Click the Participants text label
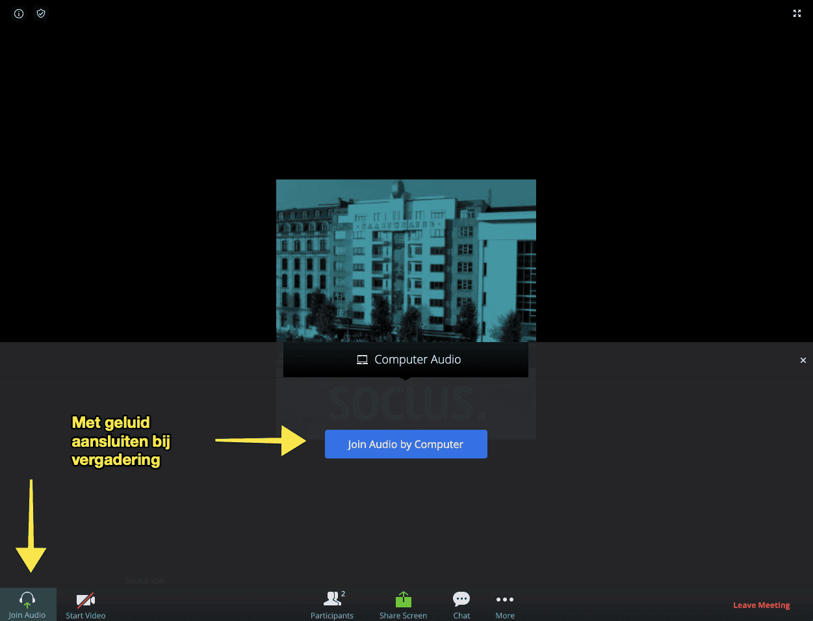Screen dimensions: 813x621 331,615
